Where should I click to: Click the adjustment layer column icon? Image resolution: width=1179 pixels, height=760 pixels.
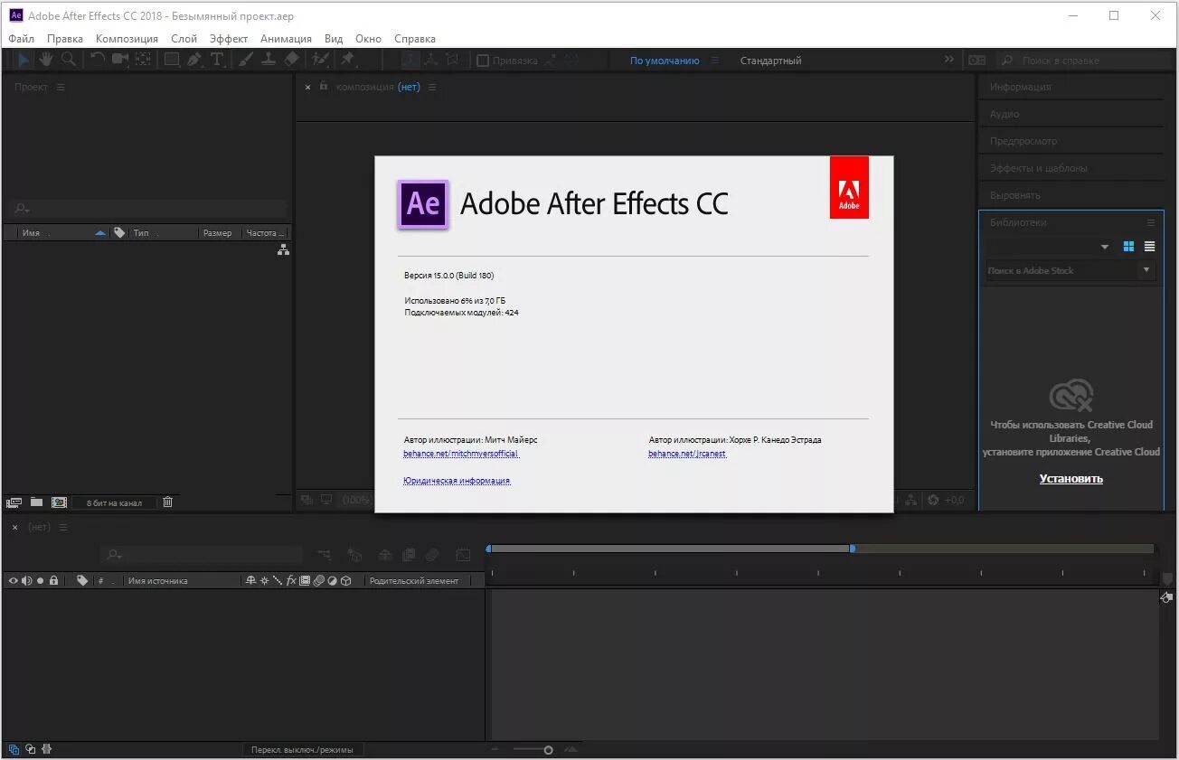(332, 580)
